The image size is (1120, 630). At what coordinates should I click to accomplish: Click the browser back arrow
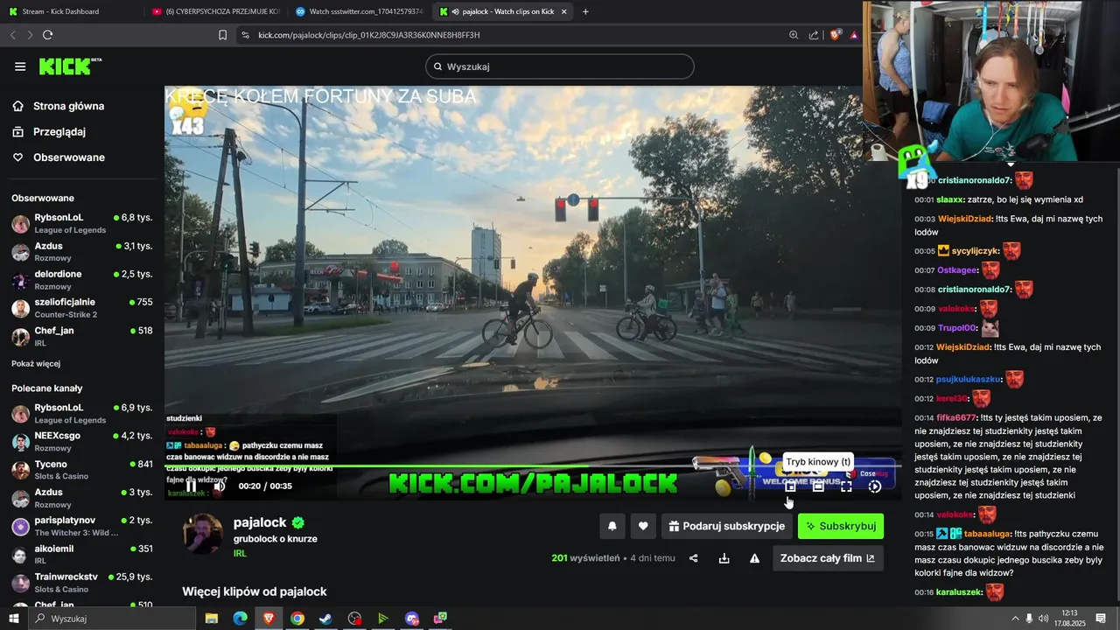coord(12,35)
